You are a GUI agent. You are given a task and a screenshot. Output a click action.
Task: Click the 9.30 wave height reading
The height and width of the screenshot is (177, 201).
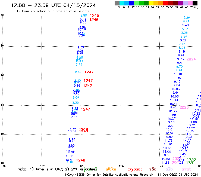point(178,78)
